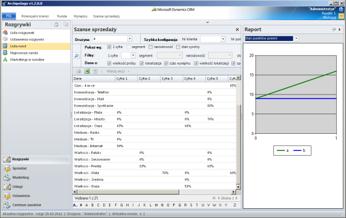The image size is (346, 218).
Task: Click the Wyloguj link
Action: tap(329, 17)
